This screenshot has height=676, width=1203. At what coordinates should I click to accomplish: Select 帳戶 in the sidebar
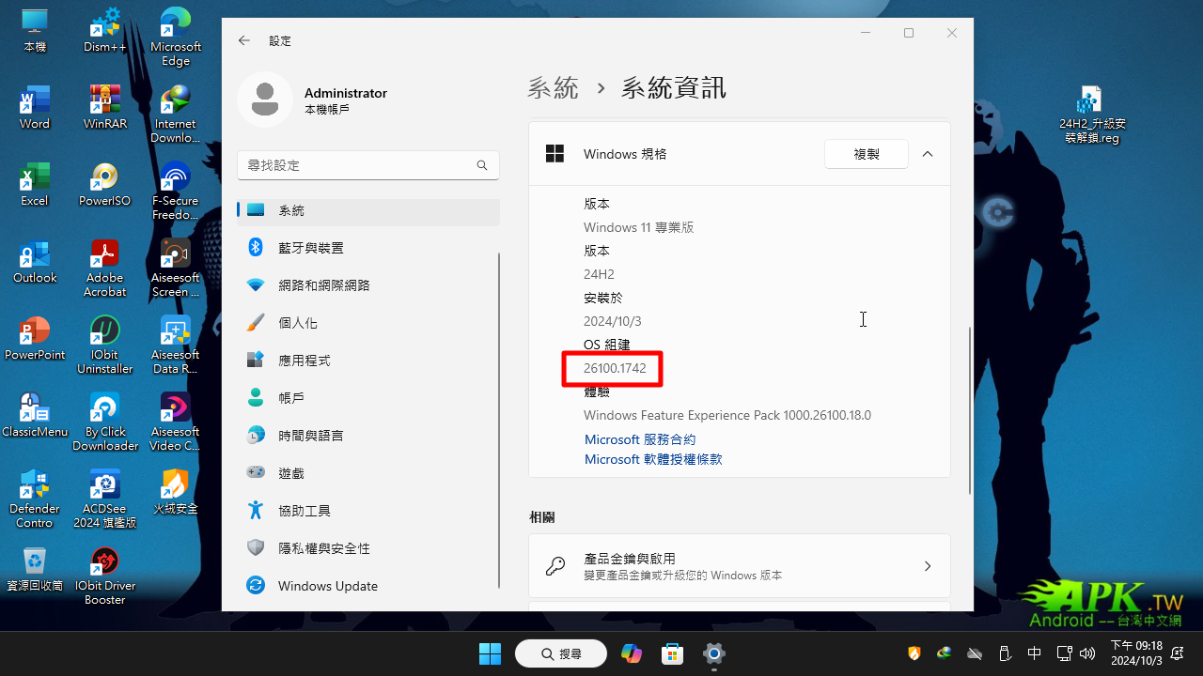[368, 398]
